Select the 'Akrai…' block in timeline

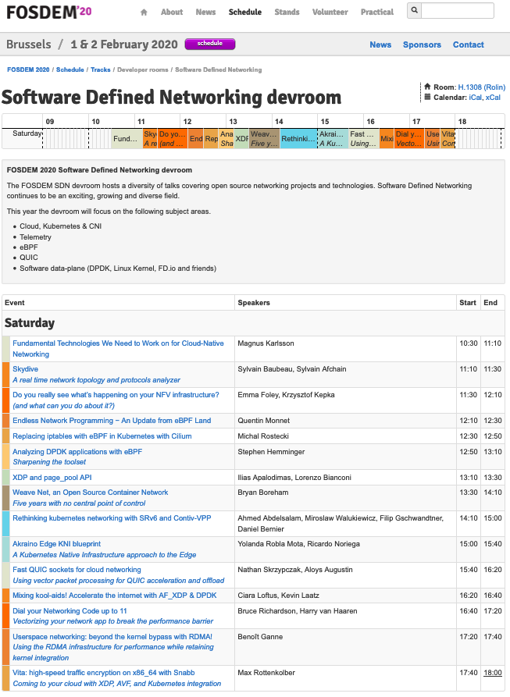point(333,139)
